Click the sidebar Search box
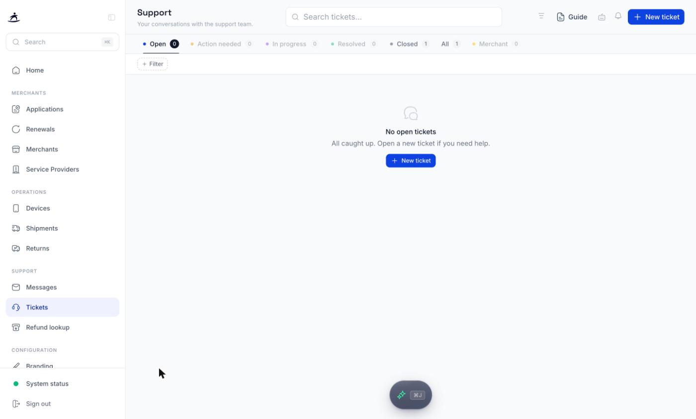This screenshot has width=696, height=419. [x=63, y=42]
